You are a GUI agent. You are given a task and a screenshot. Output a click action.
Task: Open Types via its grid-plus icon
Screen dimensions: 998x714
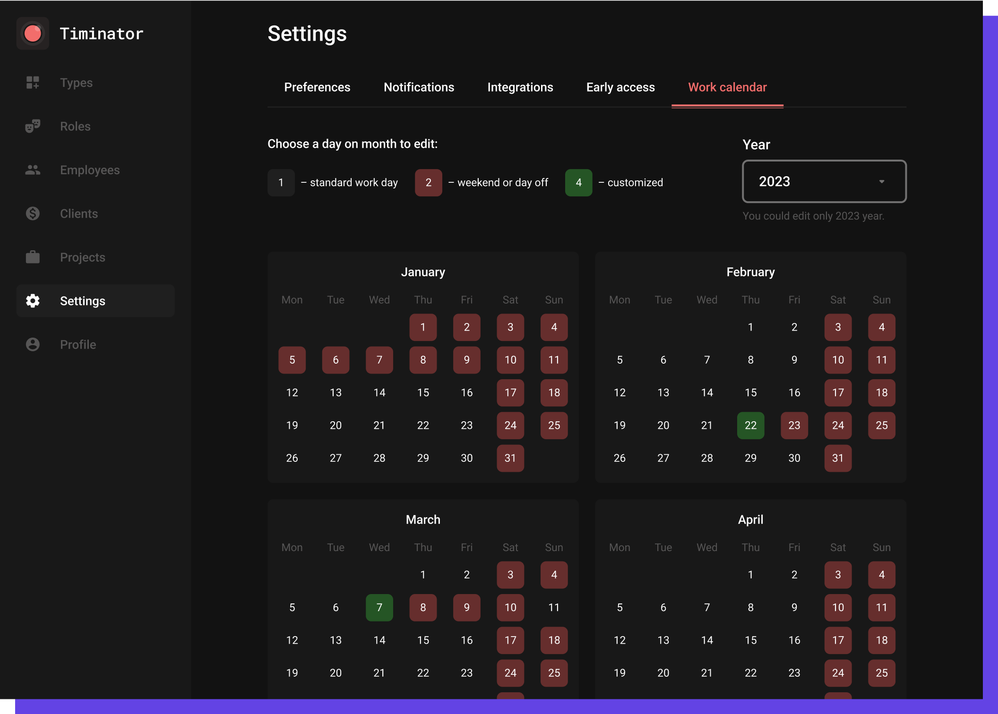[x=33, y=83]
